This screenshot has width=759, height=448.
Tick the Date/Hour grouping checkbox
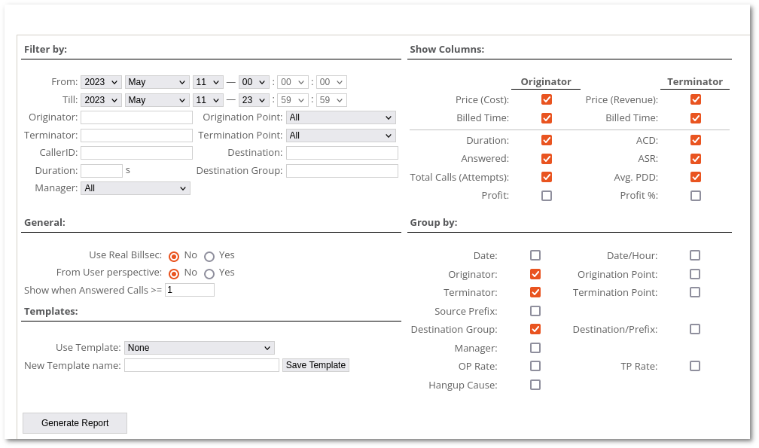(695, 255)
